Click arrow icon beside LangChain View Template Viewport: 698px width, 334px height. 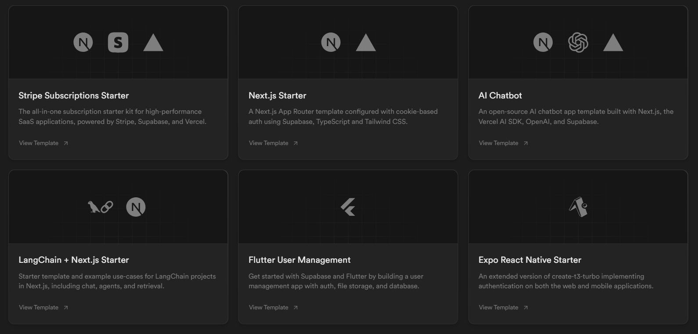coord(66,308)
